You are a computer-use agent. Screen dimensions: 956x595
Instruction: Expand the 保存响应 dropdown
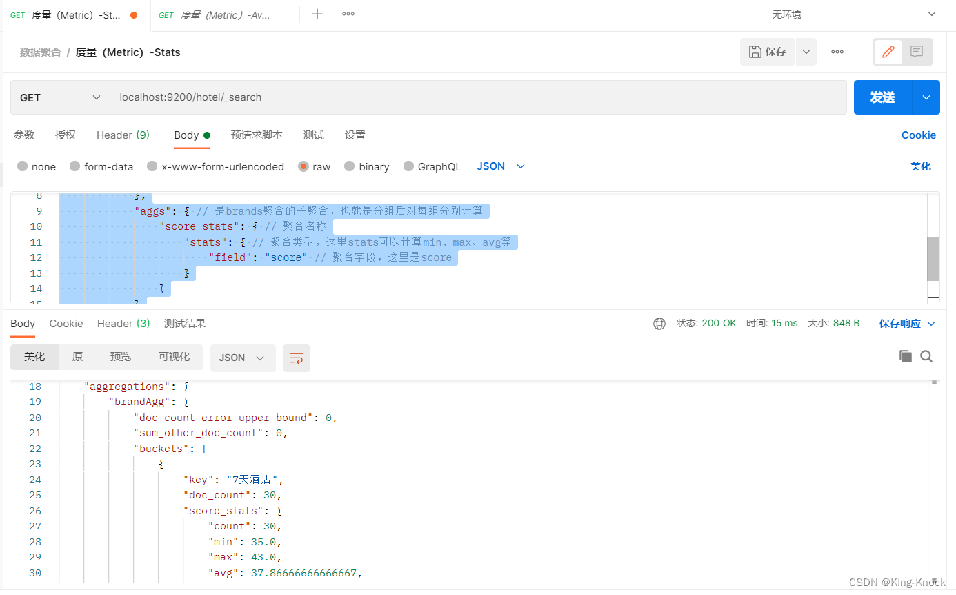point(907,324)
